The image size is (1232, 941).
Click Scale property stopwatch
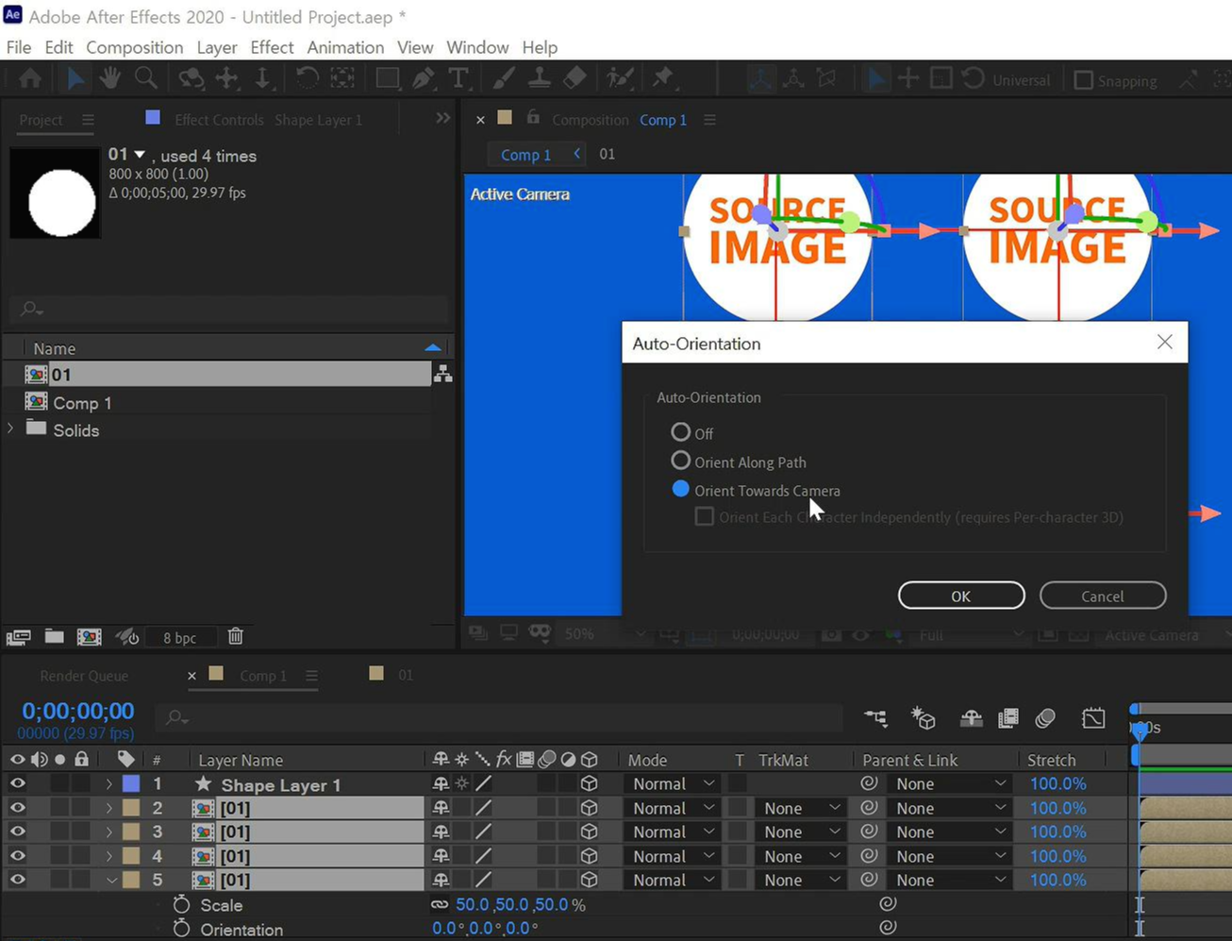pyautogui.click(x=181, y=904)
